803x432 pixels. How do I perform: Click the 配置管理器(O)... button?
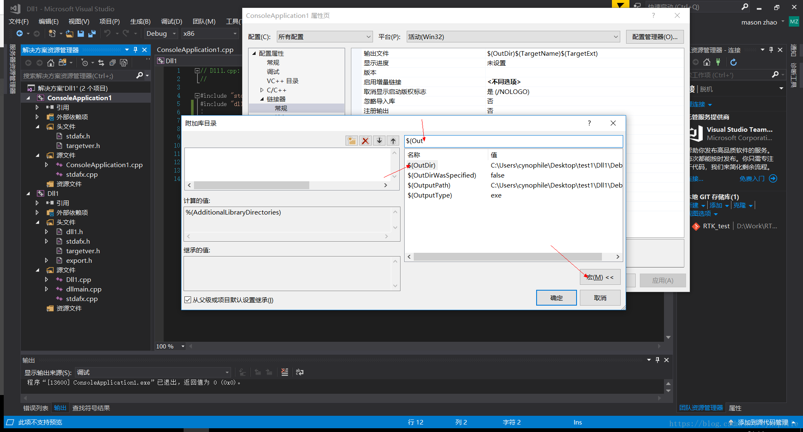[655, 37]
